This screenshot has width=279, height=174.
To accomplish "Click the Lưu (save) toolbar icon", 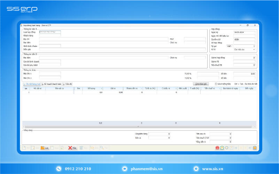I will [x=42, y=148].
